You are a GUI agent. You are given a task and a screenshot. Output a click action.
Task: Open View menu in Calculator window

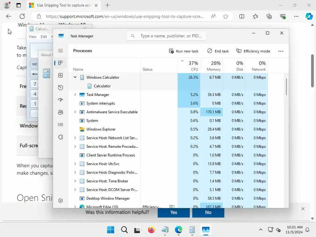point(32,37)
